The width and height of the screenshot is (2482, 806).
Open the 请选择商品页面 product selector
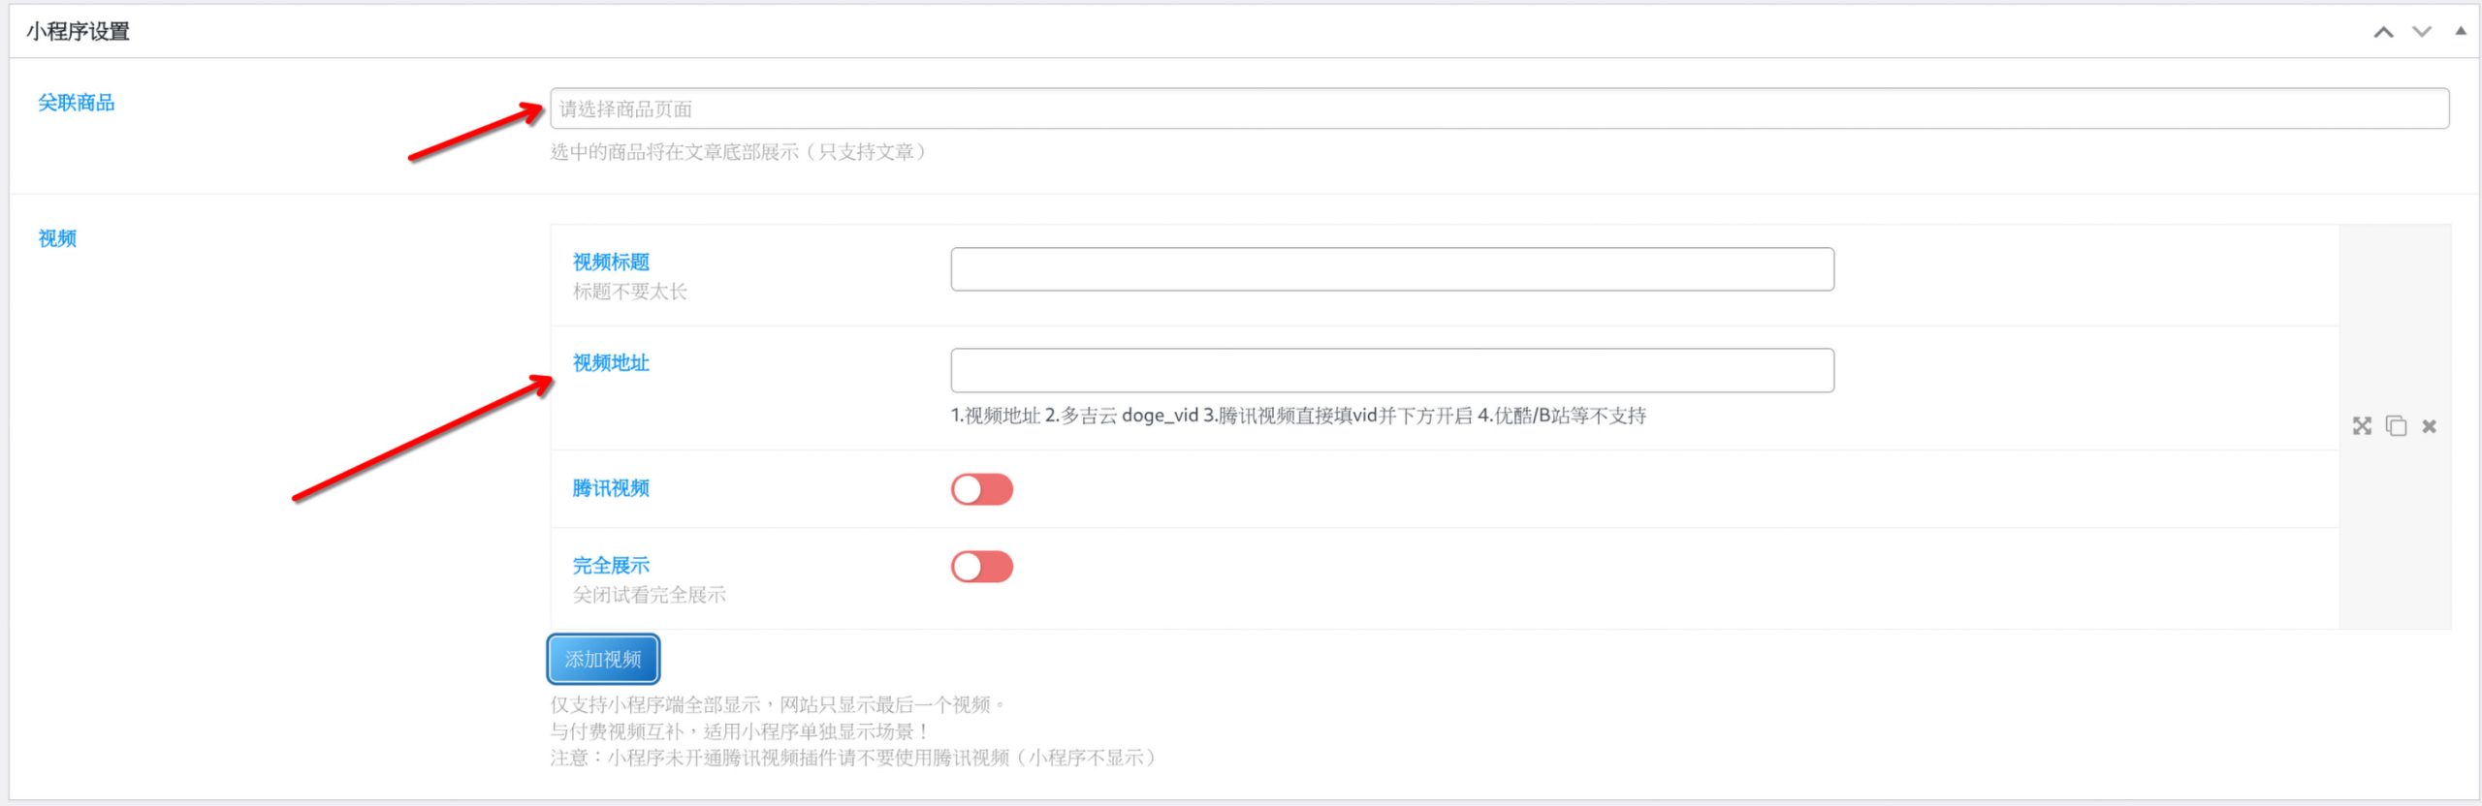1499,108
